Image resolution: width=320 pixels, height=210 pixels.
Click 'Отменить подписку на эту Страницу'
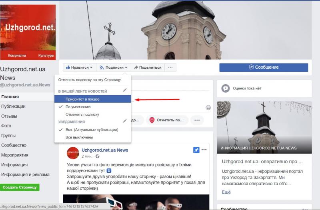[x=92, y=79]
